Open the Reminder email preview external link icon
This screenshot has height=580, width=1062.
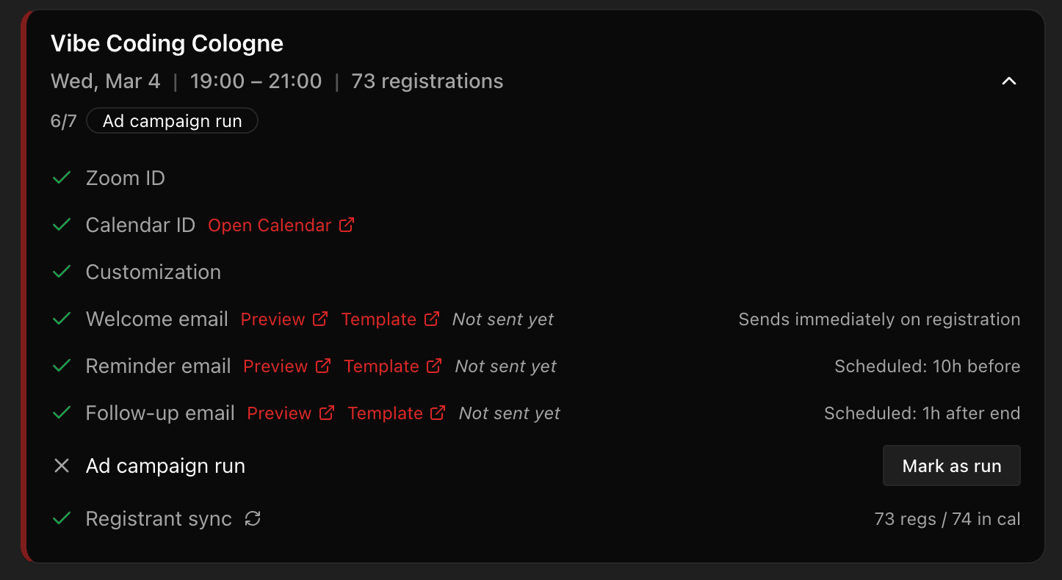[x=322, y=365]
